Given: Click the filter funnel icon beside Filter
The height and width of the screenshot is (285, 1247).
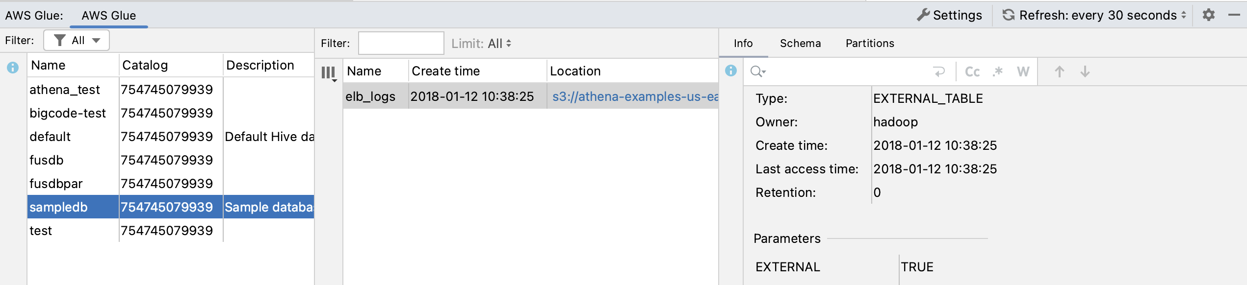Looking at the screenshot, I should point(60,40).
